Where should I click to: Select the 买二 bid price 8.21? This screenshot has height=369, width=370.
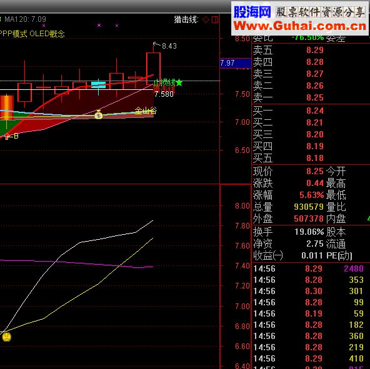(x=315, y=122)
